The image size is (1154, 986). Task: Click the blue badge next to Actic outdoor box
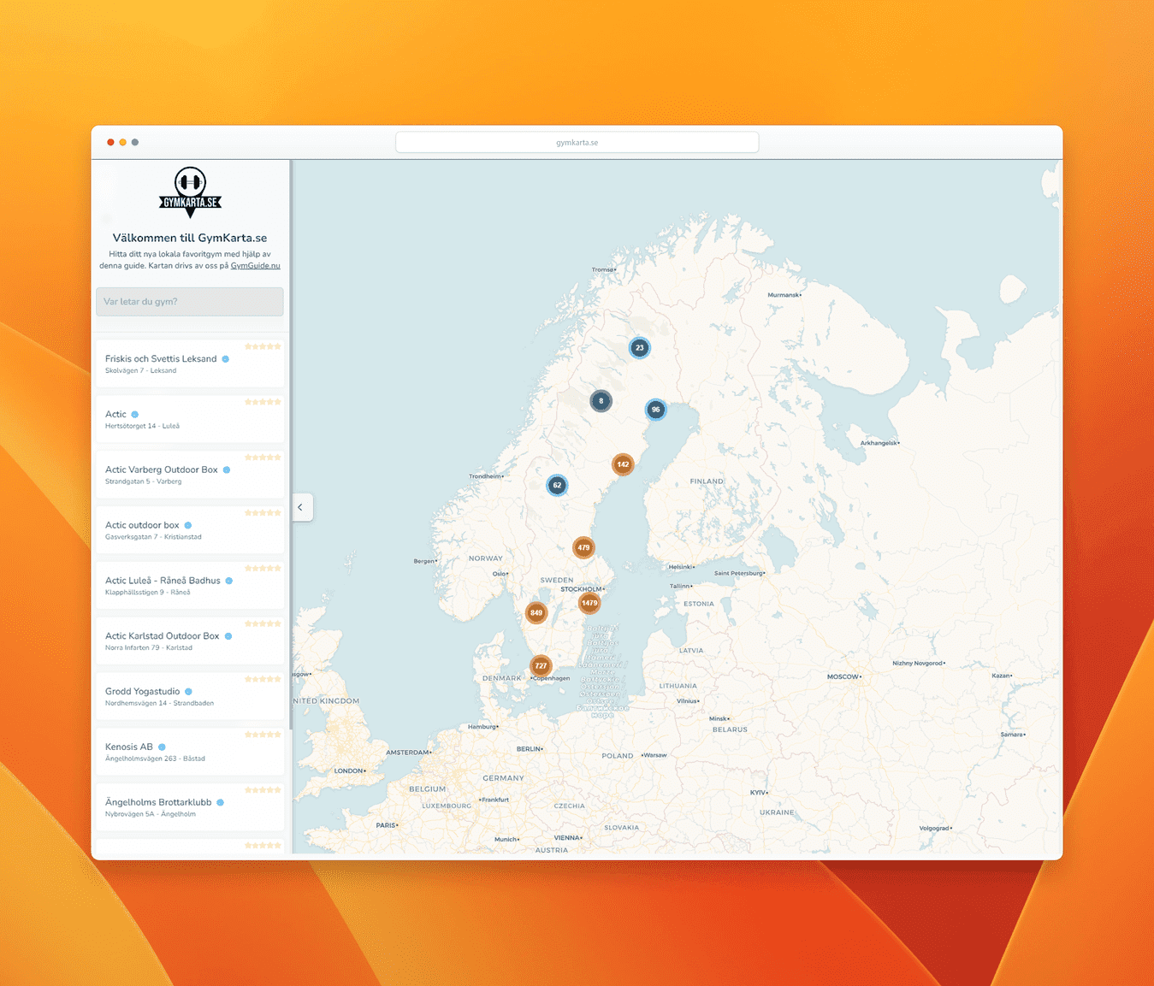coord(188,526)
